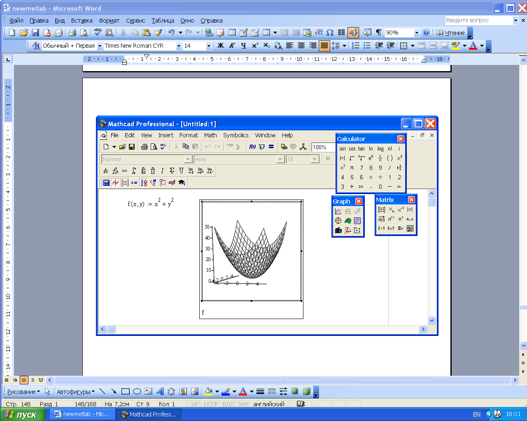Open the Сервис menu in Word
The height and width of the screenshot is (421, 527).
coord(135,21)
